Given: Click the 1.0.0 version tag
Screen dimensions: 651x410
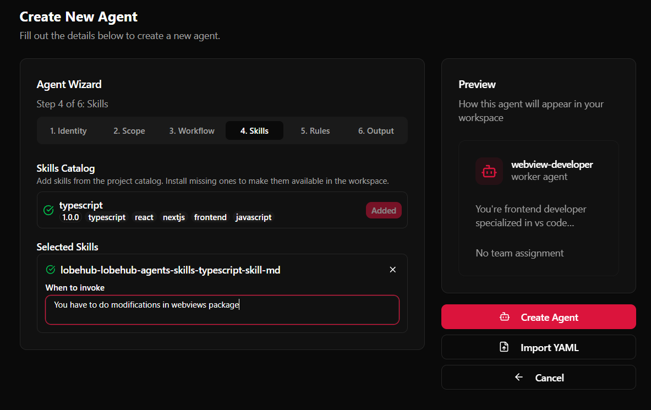Looking at the screenshot, I should (70, 217).
